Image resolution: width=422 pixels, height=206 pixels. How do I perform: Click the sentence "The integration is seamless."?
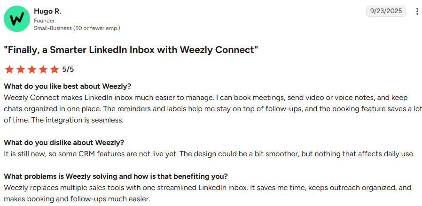coord(77,120)
